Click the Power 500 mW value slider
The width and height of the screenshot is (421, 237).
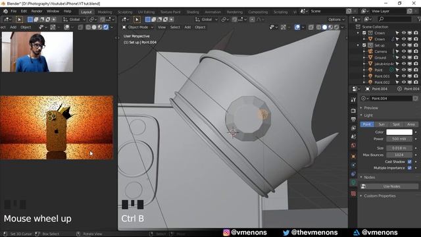399,139
